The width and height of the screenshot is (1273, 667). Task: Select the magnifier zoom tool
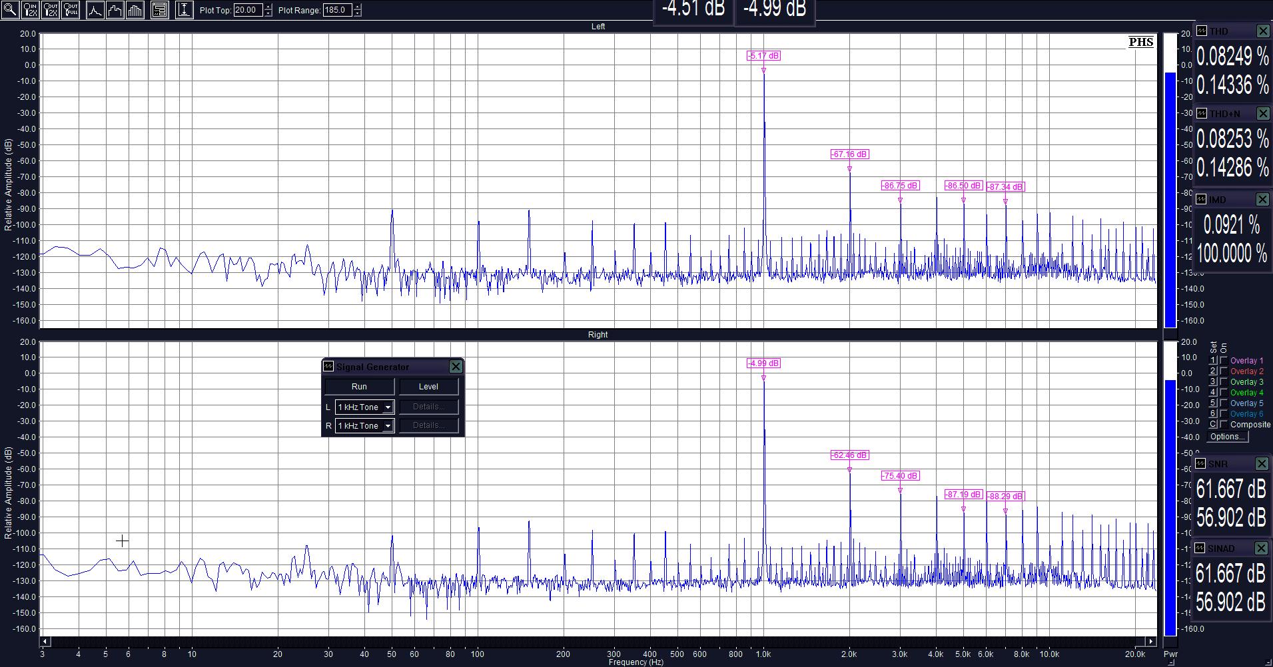[10, 10]
